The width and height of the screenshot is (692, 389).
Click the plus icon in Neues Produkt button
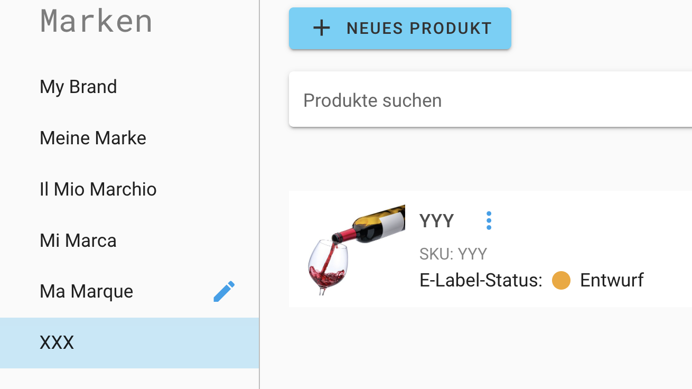[322, 28]
